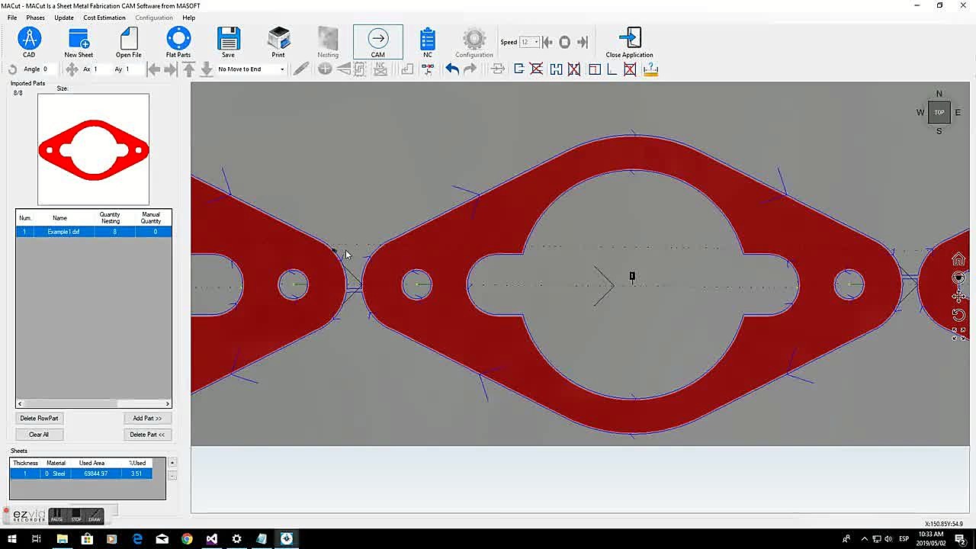This screenshot has height=549, width=976.
Task: Click the Add Part >> button
Action: (x=147, y=418)
